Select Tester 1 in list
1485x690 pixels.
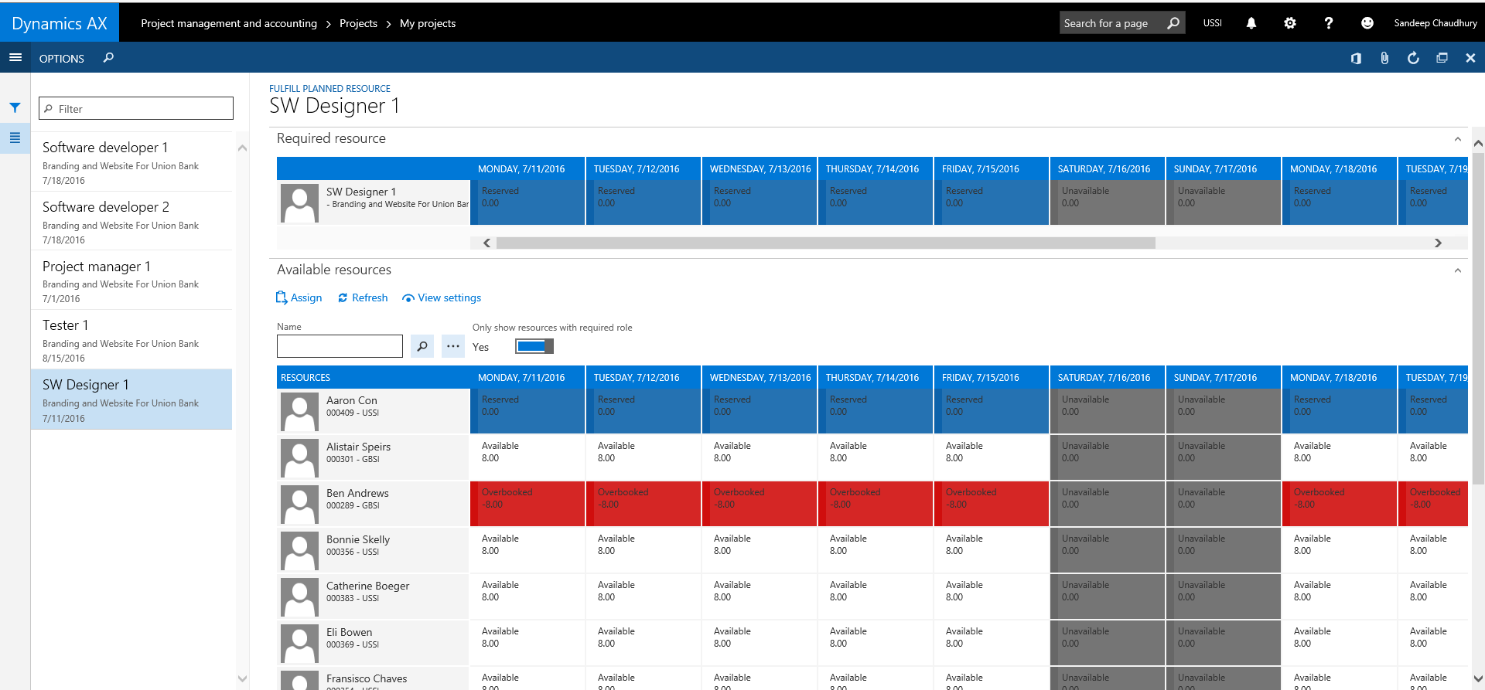tap(131, 340)
